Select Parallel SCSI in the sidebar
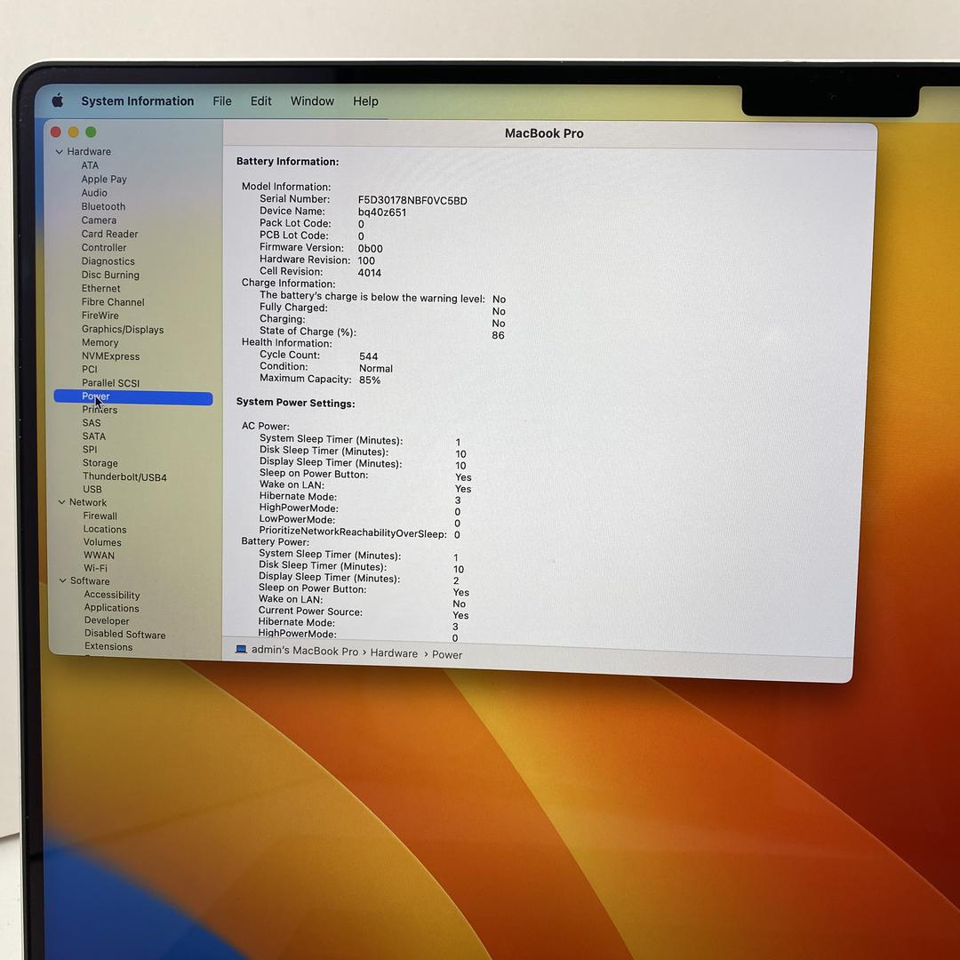Image resolution: width=960 pixels, height=960 pixels. pos(111,382)
